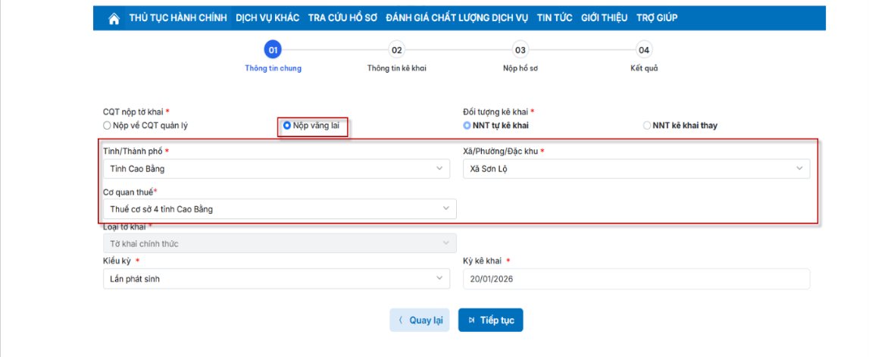Open the Cơ quan thuế dropdown
869x357 pixels.
pyautogui.click(x=279, y=209)
